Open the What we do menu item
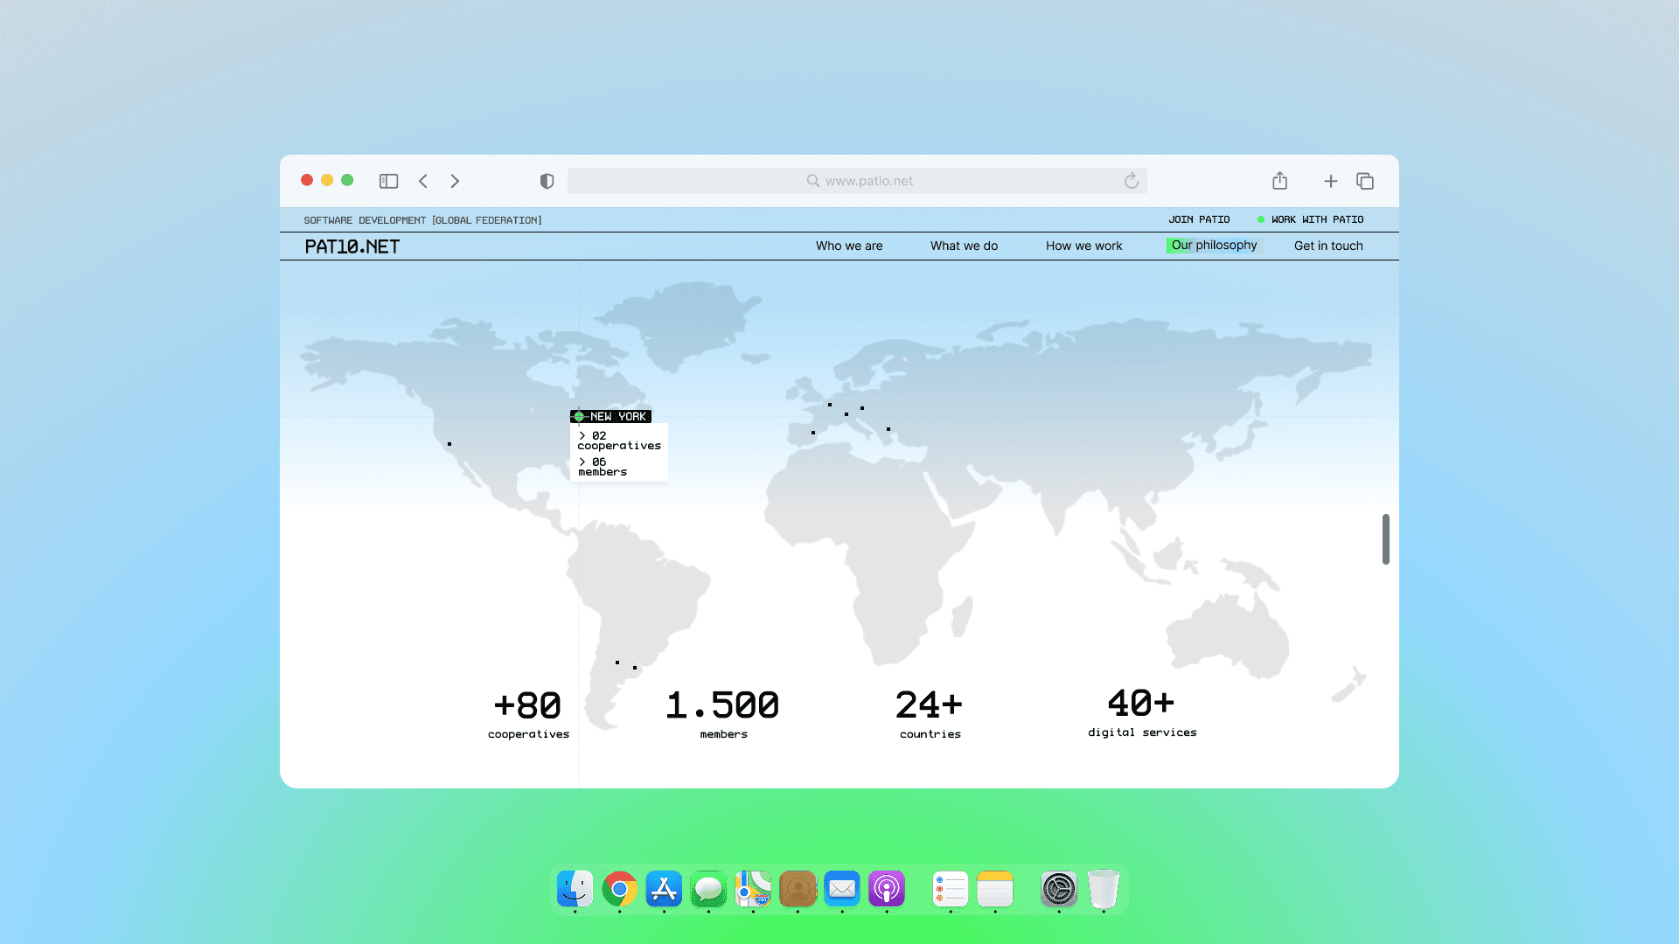Image resolution: width=1679 pixels, height=944 pixels. (964, 246)
